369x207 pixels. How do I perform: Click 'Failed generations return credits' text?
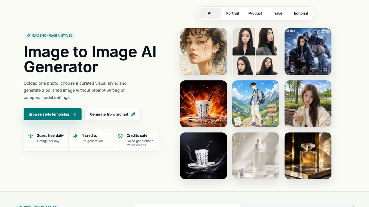(140, 143)
